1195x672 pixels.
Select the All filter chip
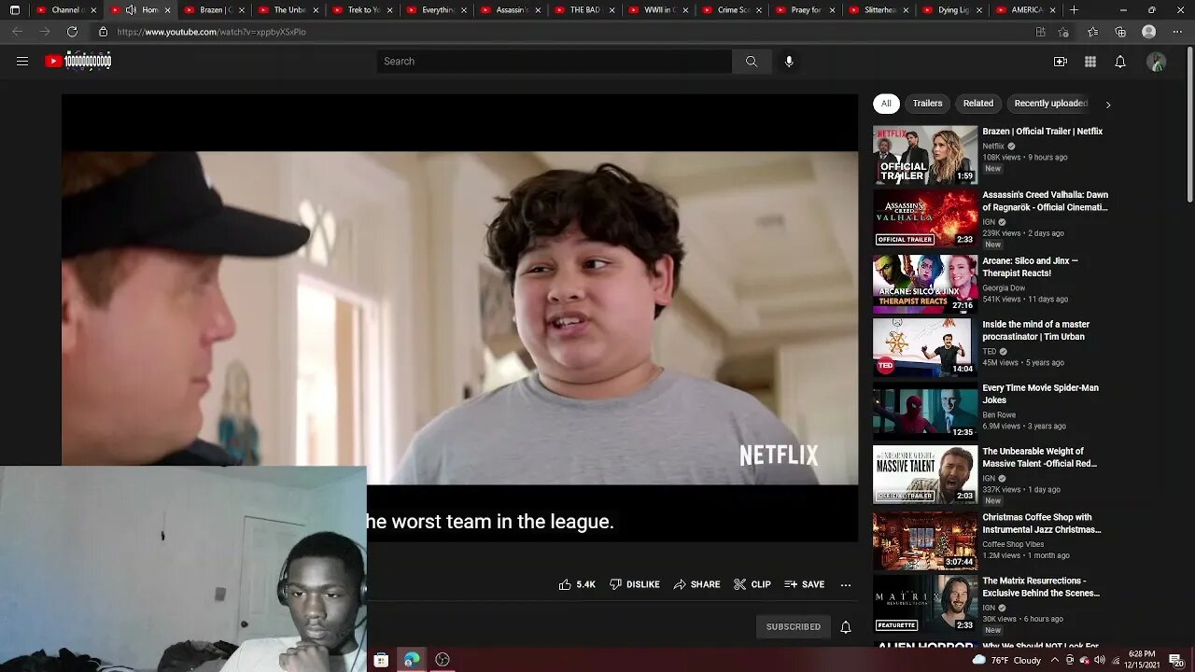[886, 104]
